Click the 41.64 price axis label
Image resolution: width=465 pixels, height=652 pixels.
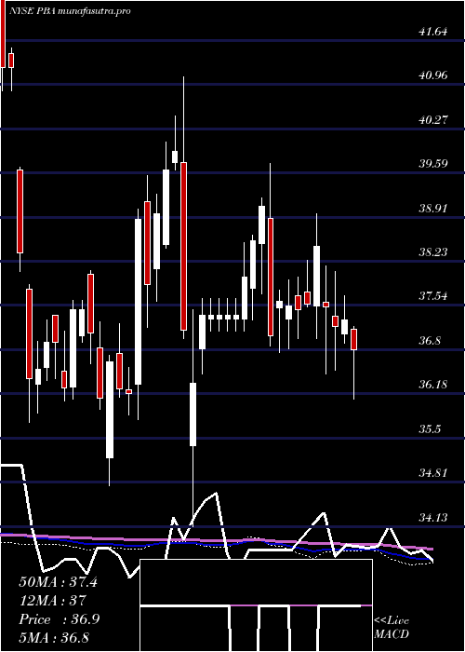433,31
